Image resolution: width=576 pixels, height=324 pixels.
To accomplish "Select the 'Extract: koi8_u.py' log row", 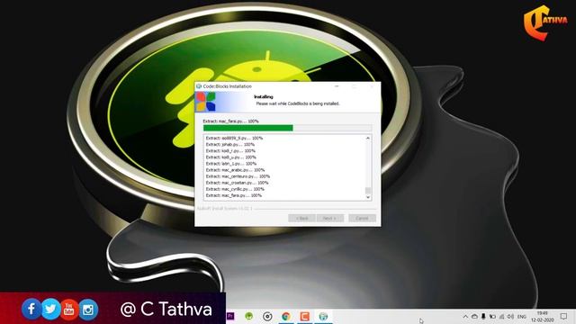I will click(230, 157).
